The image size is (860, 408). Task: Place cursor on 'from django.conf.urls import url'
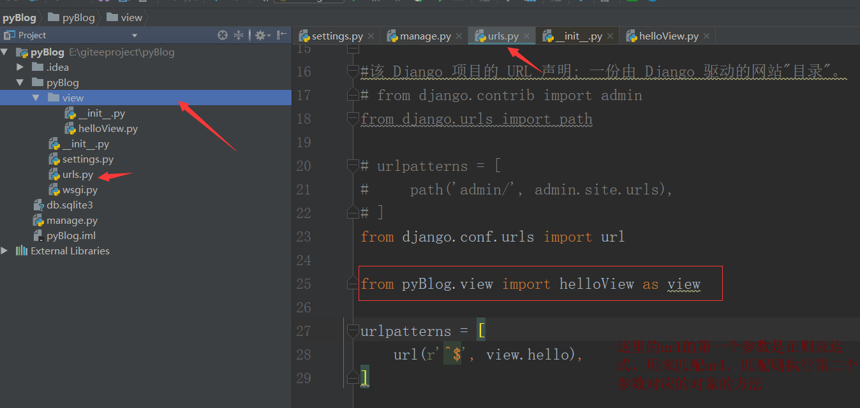493,237
